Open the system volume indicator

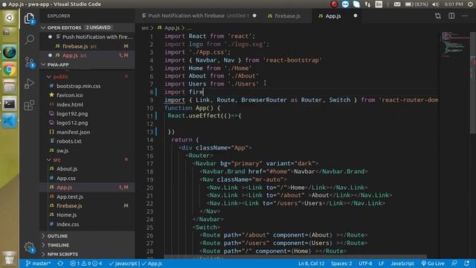435,4
